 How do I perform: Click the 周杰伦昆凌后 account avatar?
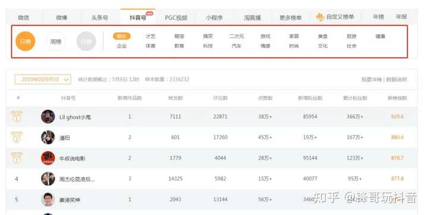coord(48,179)
